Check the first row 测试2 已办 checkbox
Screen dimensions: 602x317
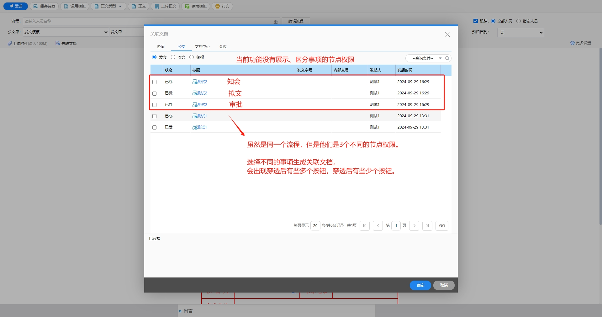click(154, 82)
